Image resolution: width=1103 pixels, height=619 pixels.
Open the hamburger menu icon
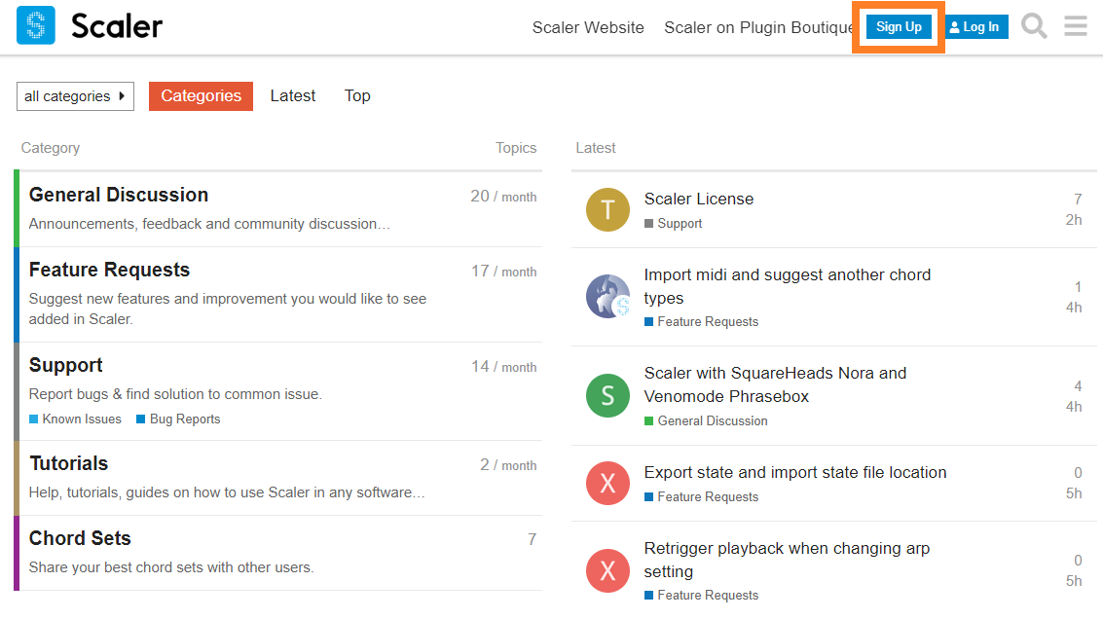(1075, 26)
